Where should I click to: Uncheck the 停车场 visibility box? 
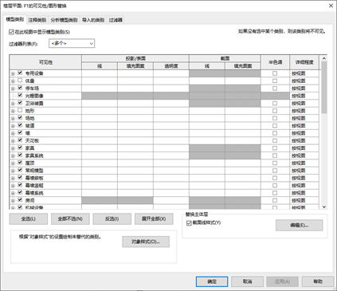point(20,88)
